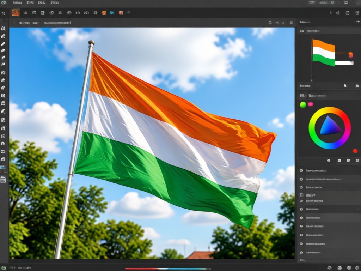Click the icon heading the color panel

pyautogui.click(x=302, y=96)
